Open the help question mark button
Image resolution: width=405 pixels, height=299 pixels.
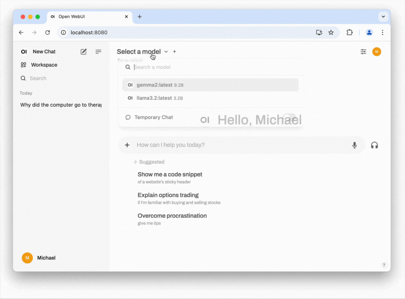[x=384, y=265]
